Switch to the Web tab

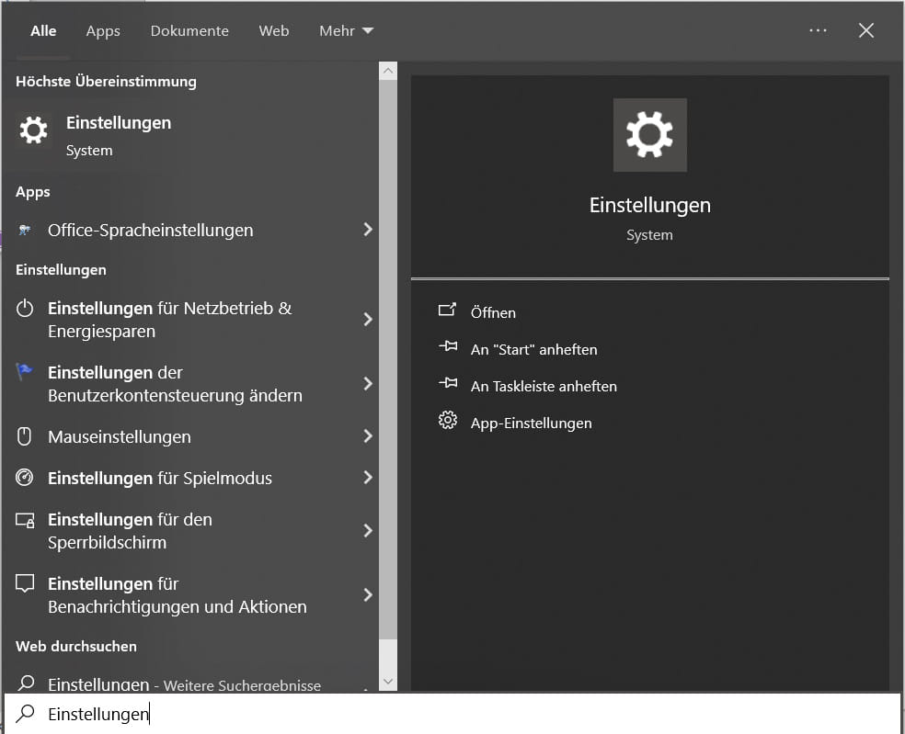[273, 30]
